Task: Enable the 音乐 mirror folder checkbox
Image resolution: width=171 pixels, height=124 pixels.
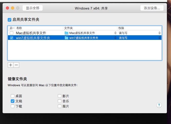Action: coord(60,101)
